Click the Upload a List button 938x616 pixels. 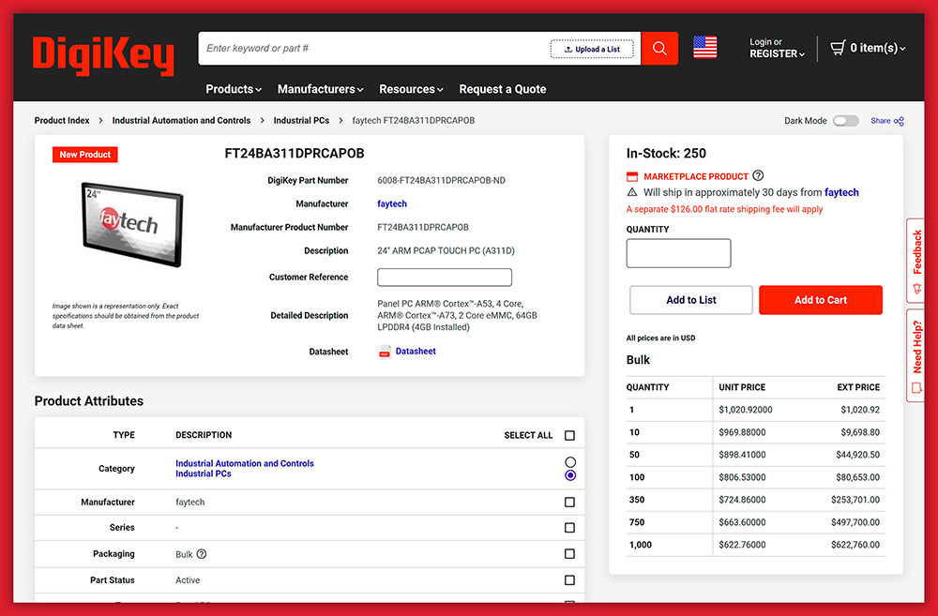coord(592,49)
